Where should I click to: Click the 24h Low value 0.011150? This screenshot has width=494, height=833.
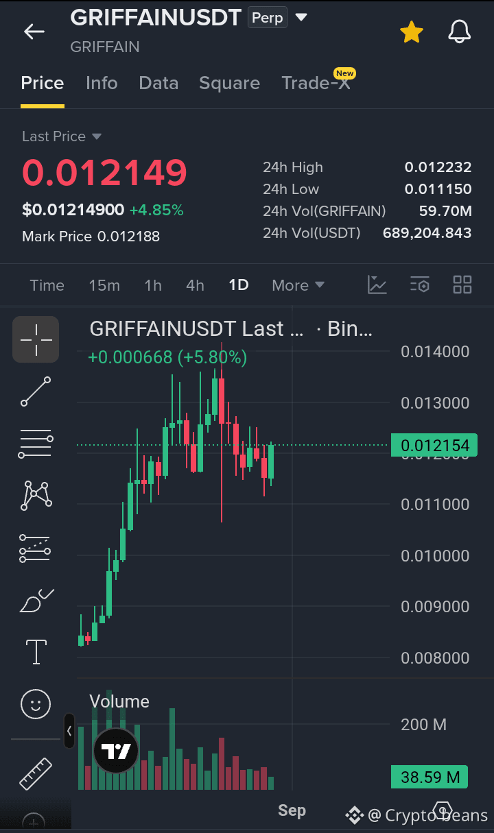pyautogui.click(x=438, y=189)
